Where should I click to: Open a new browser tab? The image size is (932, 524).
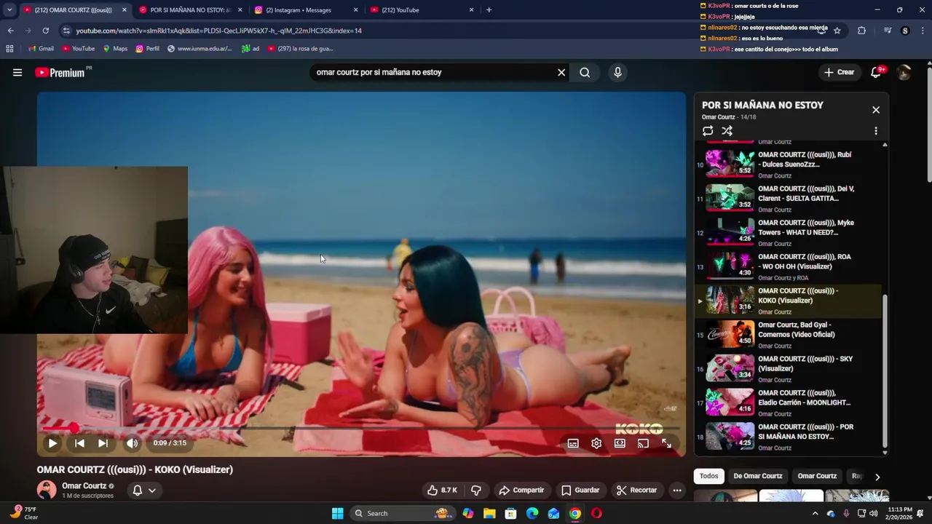tap(489, 10)
